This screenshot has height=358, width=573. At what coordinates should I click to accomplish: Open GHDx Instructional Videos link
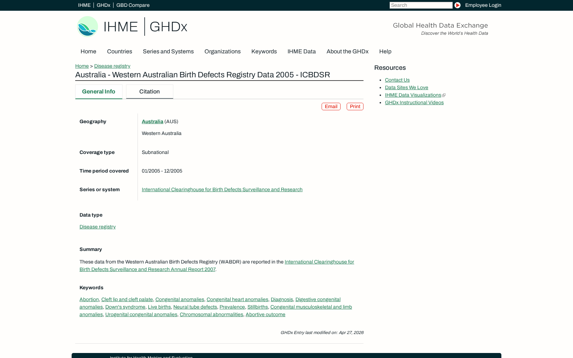tap(414, 103)
